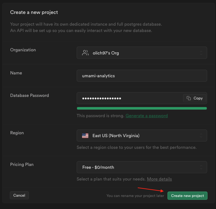Image resolution: width=216 pixels, height=209 pixels.
Task: Focus the Name field containing umami-analytics
Action: coord(142,76)
